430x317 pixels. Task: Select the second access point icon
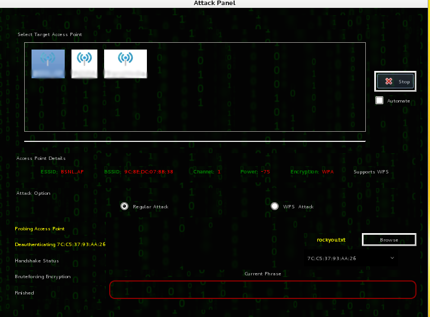tap(84, 64)
